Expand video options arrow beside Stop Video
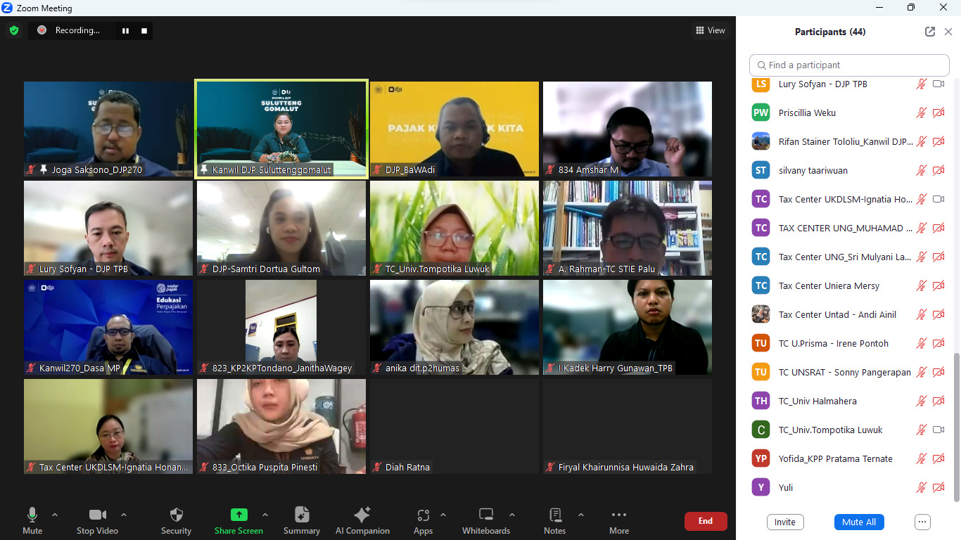 point(124,515)
